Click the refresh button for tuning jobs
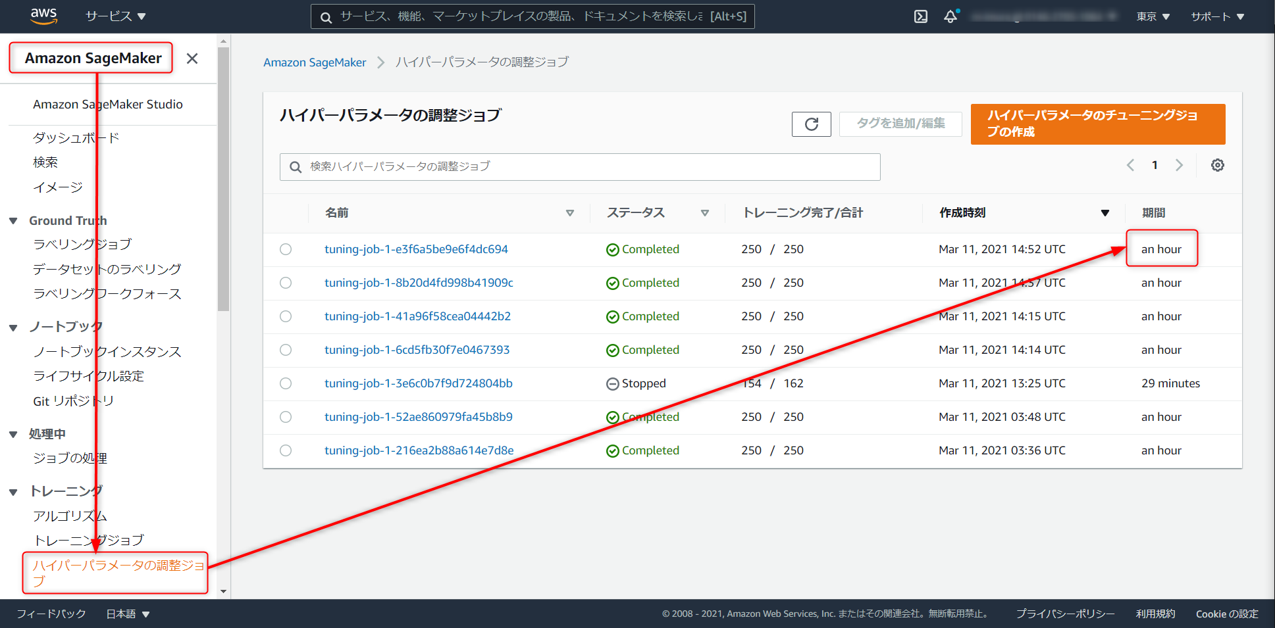 tap(811, 124)
